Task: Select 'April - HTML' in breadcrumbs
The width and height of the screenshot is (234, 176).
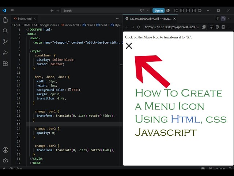Action: [x=22, y=25]
